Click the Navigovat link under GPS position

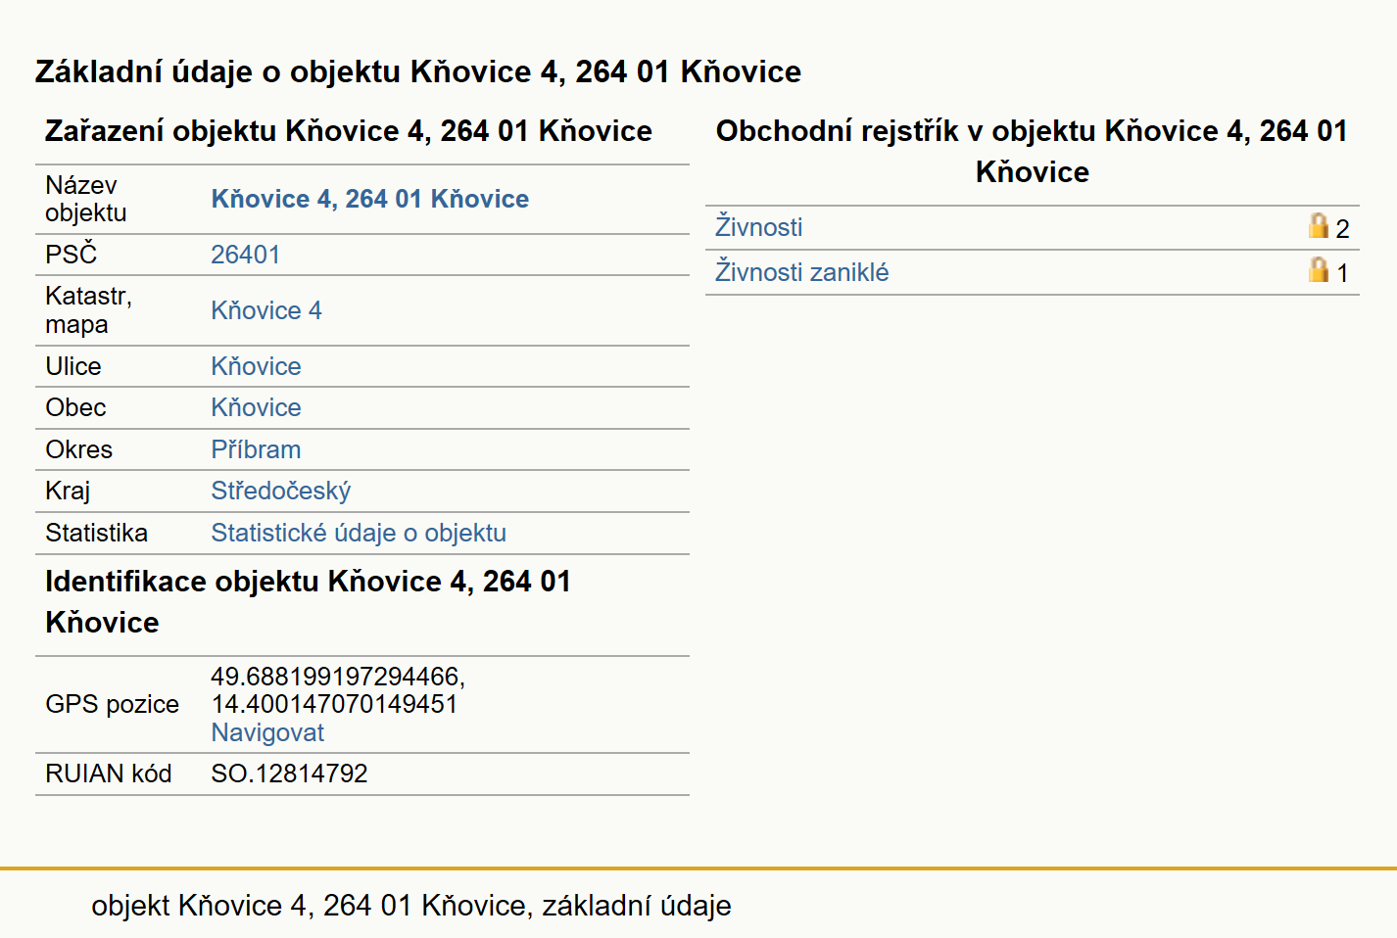tap(267, 732)
